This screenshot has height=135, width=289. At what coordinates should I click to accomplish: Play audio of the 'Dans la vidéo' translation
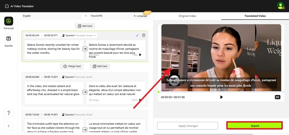(140, 100)
